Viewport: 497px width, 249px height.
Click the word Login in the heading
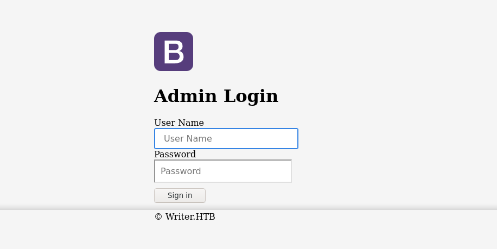251,96
